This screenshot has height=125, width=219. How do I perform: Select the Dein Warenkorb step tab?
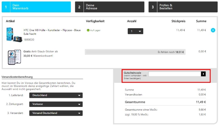(x=36, y=7)
